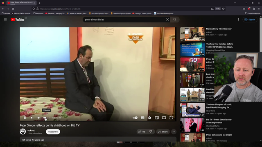Reload the page
The image size is (262, 147).
pos(13,9)
